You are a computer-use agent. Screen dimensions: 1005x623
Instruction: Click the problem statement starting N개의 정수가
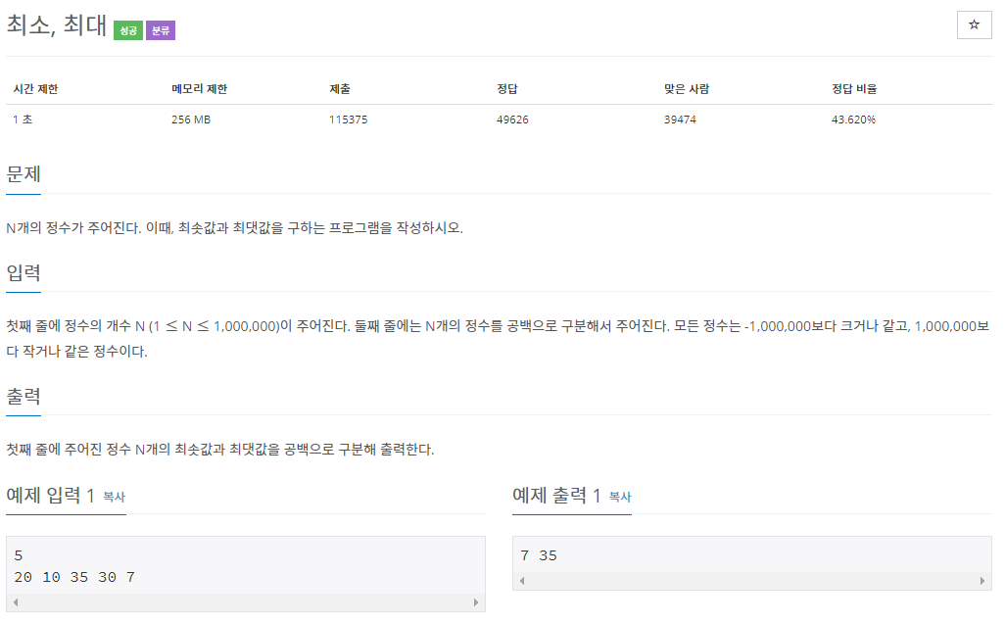tap(234, 228)
